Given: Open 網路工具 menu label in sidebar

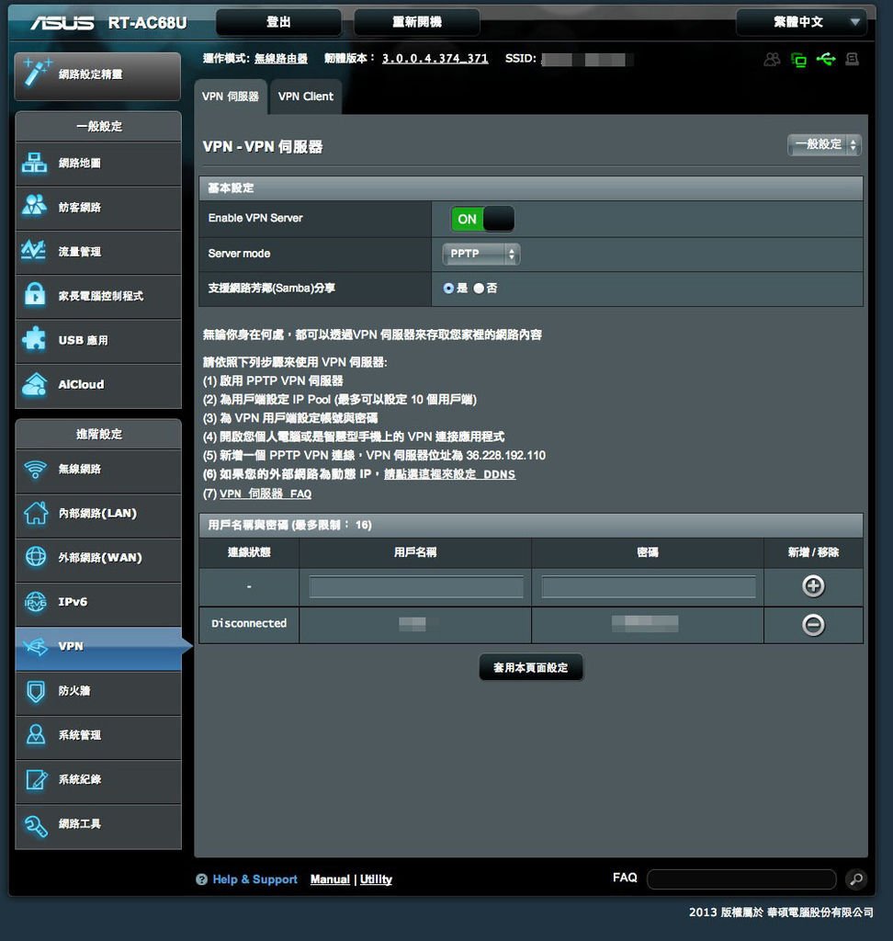Looking at the screenshot, I should pos(80,824).
